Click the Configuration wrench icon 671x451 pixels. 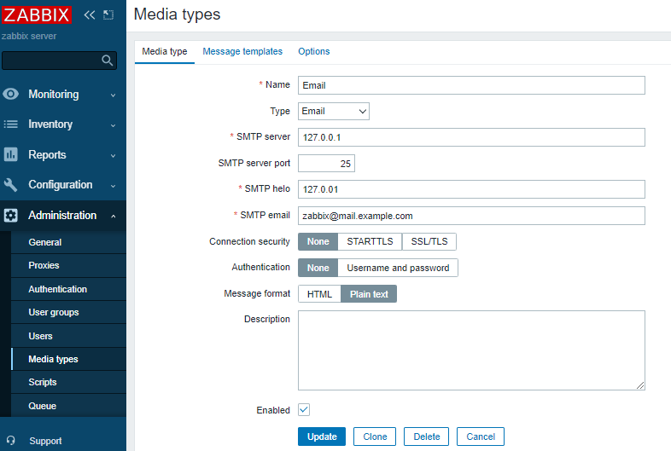coord(11,185)
